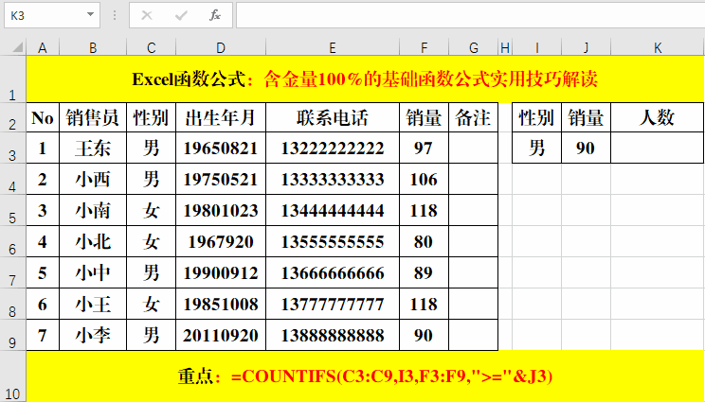Viewport: 705px width, 402px height.
Task: Click phone number 13888888888
Action: tap(333, 335)
